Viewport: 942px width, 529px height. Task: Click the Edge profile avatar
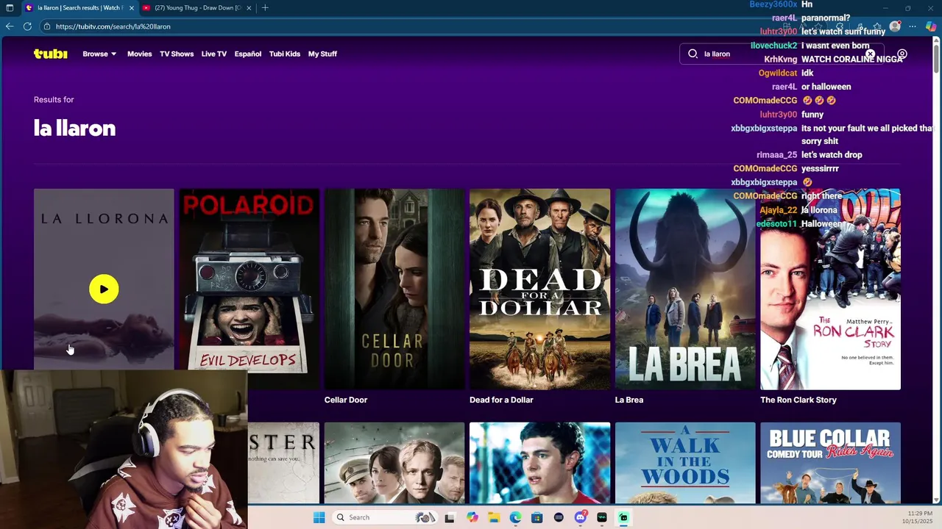[x=895, y=26]
